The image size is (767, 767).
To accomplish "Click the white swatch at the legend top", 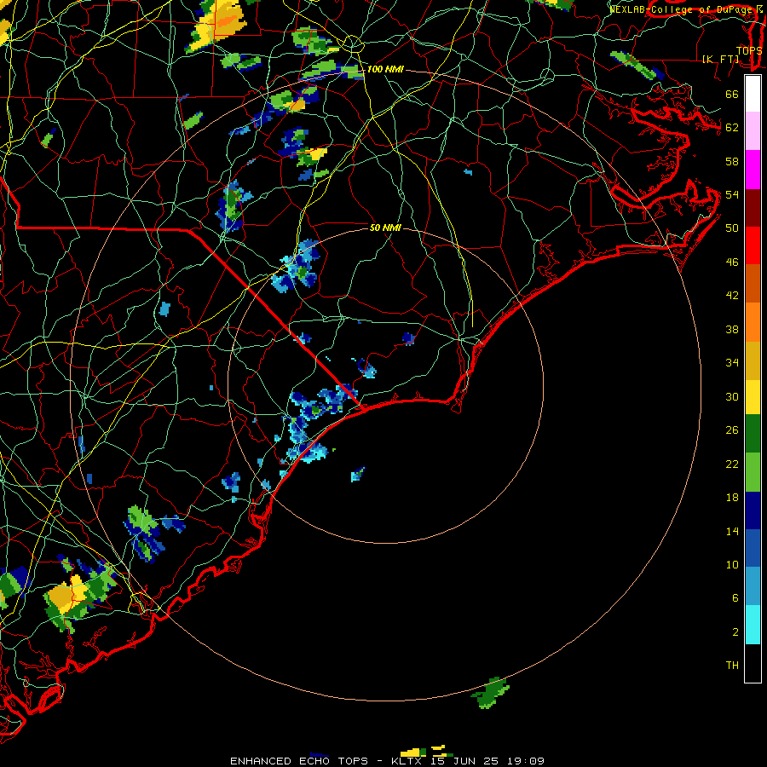I will pyautogui.click(x=753, y=94).
